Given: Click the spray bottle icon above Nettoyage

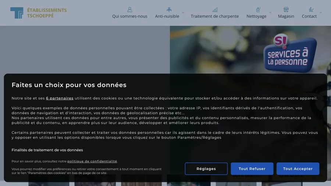Looking at the screenshot, I should 258,10.
